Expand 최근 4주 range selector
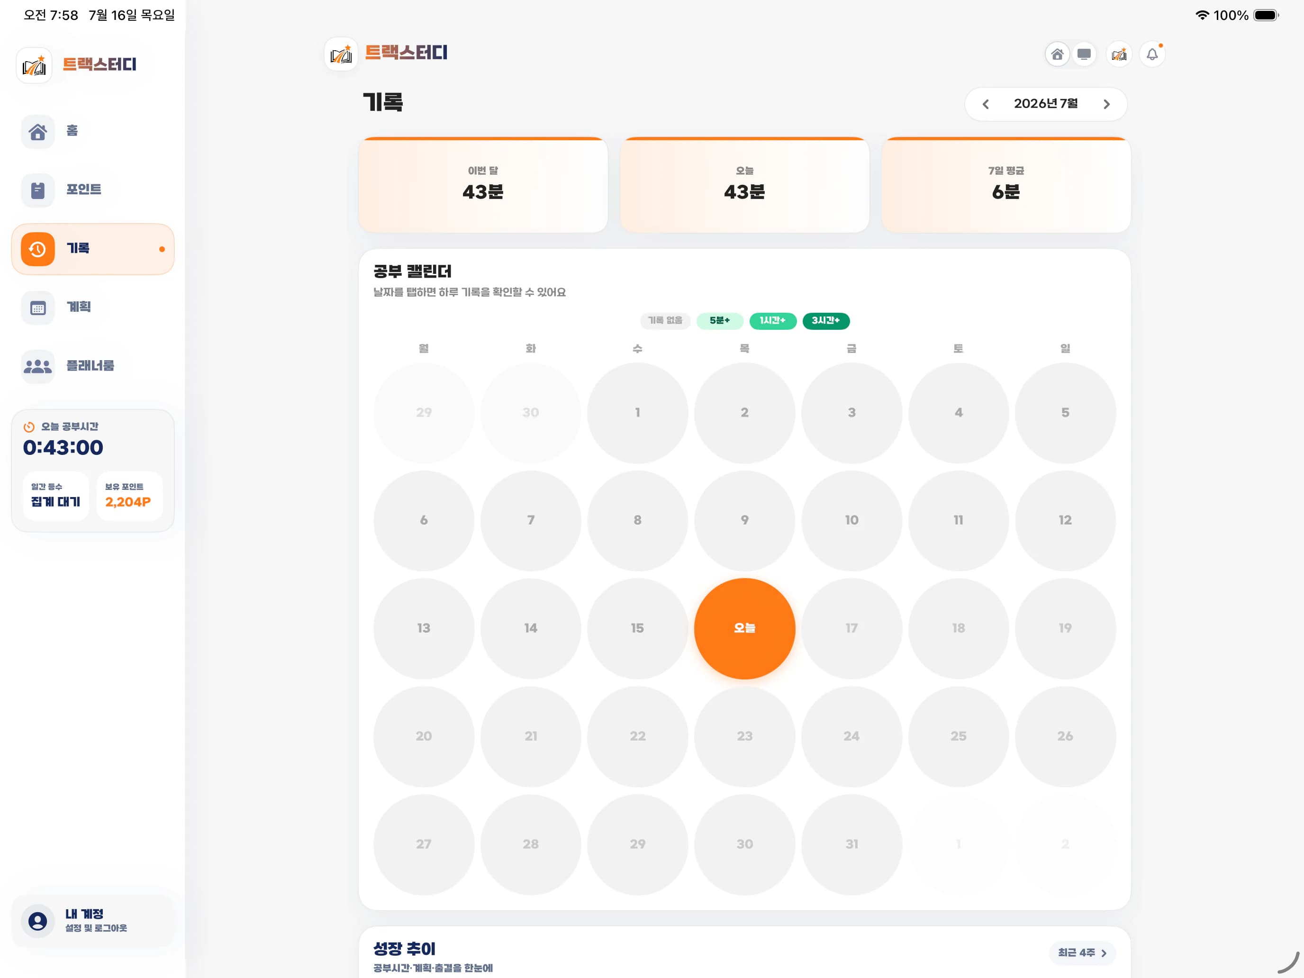The height and width of the screenshot is (978, 1304). (1082, 953)
